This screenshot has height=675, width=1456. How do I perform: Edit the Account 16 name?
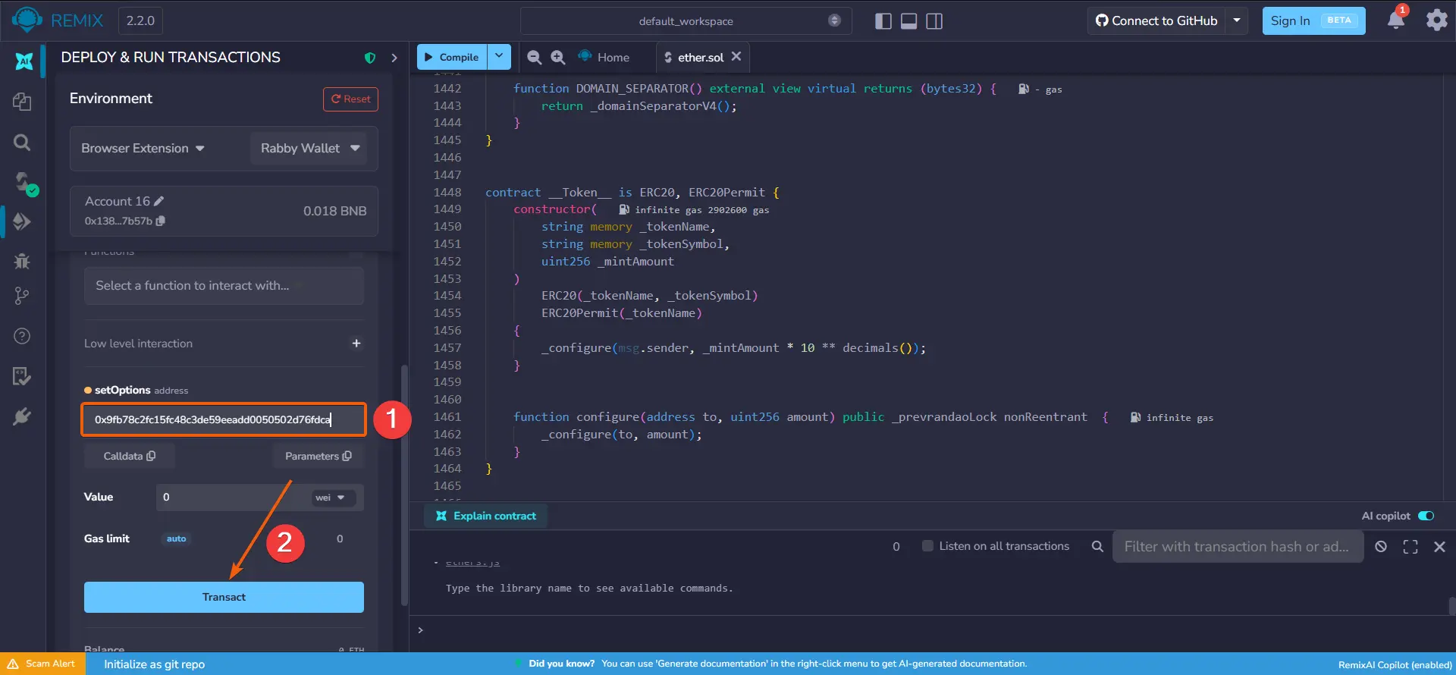(158, 201)
